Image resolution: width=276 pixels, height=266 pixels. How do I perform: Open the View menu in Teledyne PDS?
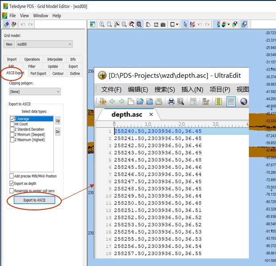[24, 16]
